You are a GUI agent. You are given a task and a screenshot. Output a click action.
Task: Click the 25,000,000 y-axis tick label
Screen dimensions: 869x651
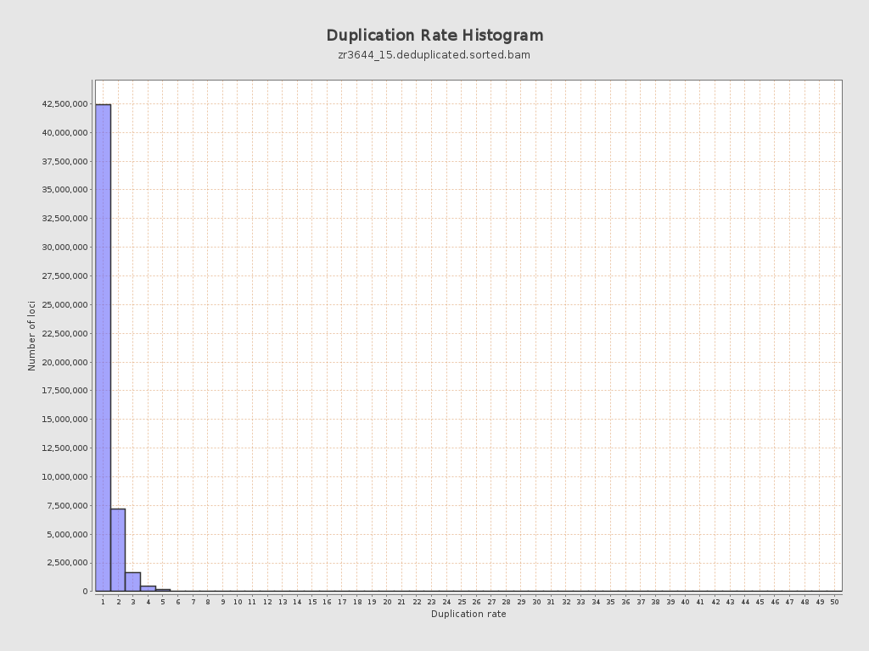[64, 304]
